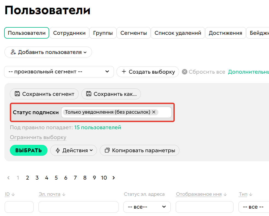Screen dimensions: 269x216
Task: Open the Статус эл. адреса dropdown
Action: point(147,207)
